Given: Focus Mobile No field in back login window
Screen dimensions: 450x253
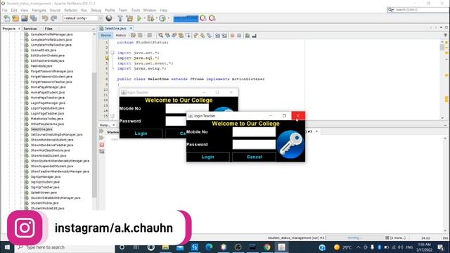Looking at the screenshot, I should [x=187, y=108].
